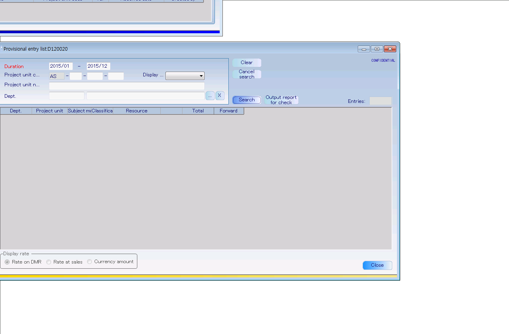Click the Project unit name field

[127, 86]
